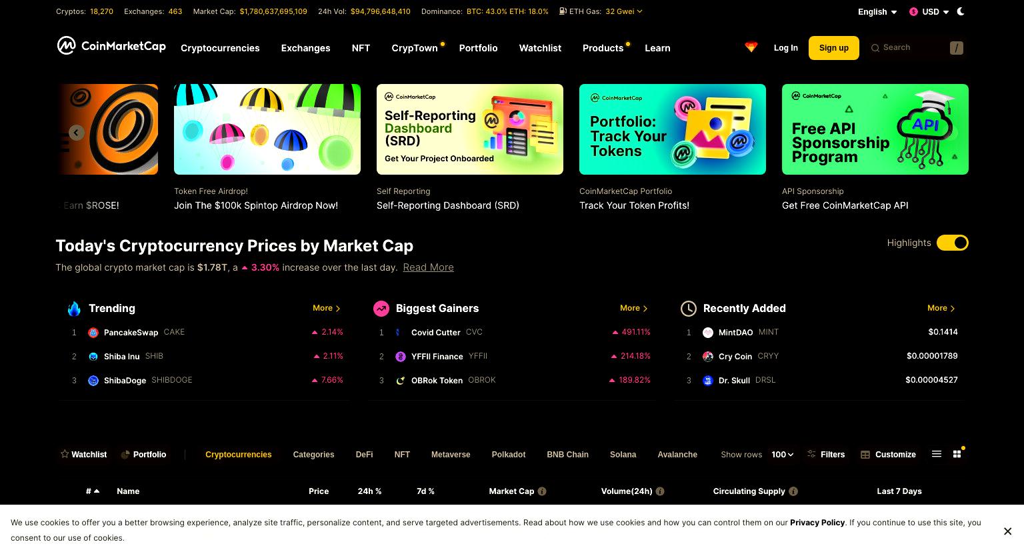Open the Cryptocurrencies nav menu

(x=220, y=48)
